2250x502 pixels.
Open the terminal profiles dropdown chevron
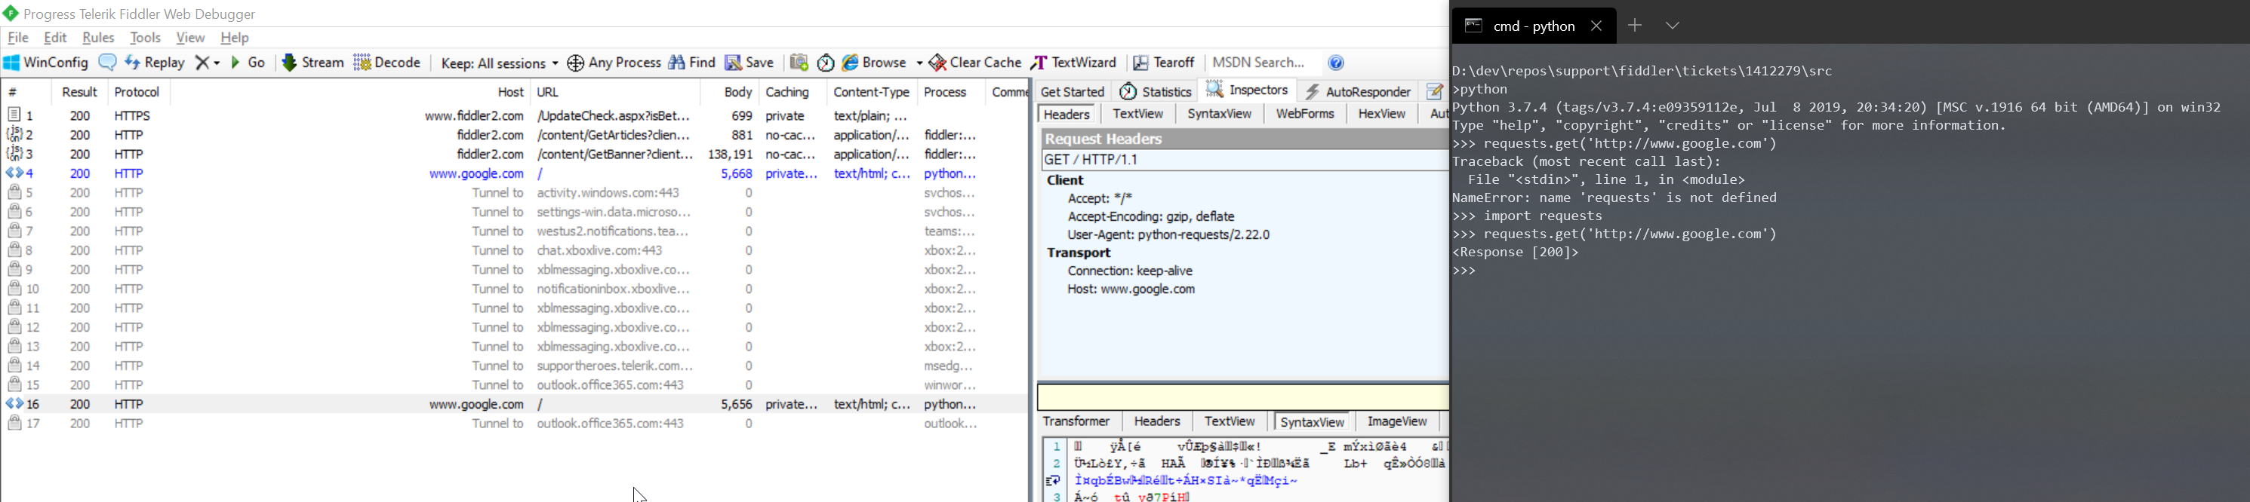coord(1673,26)
